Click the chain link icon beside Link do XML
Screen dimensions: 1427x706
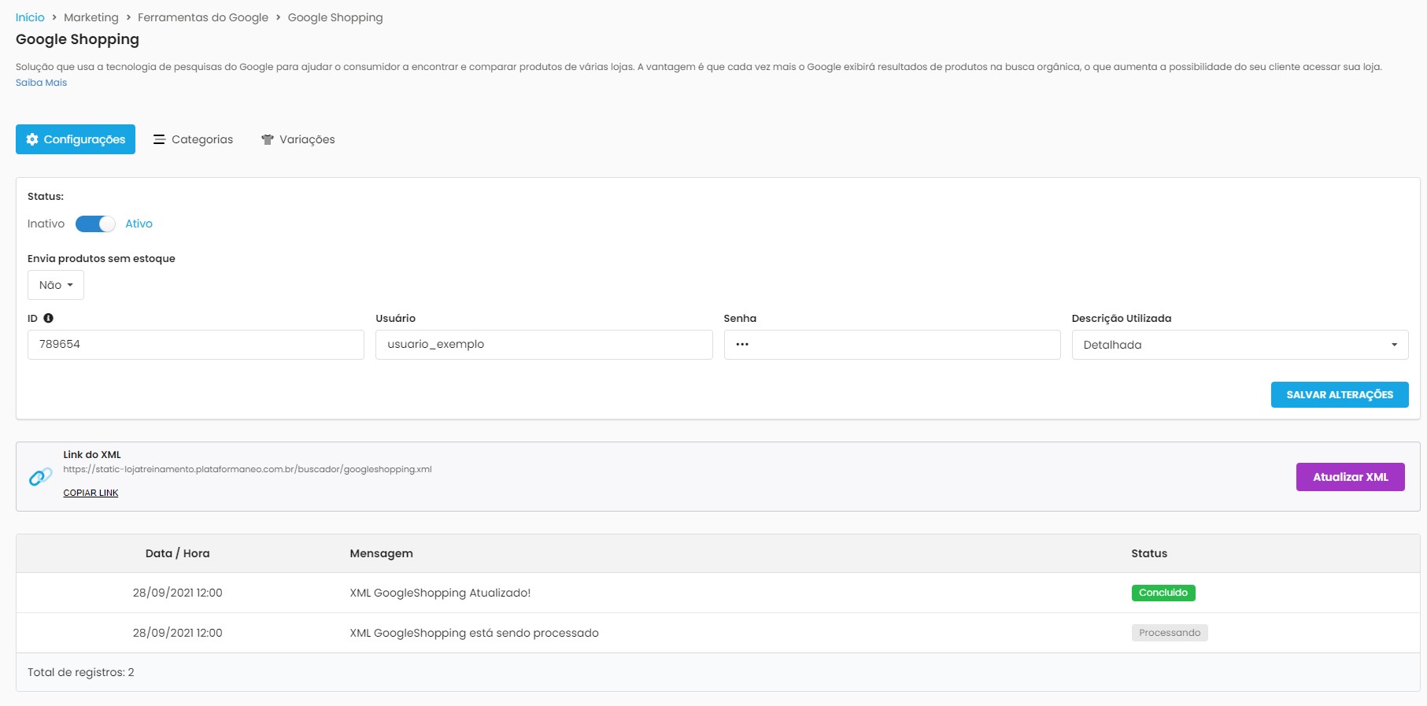click(41, 477)
